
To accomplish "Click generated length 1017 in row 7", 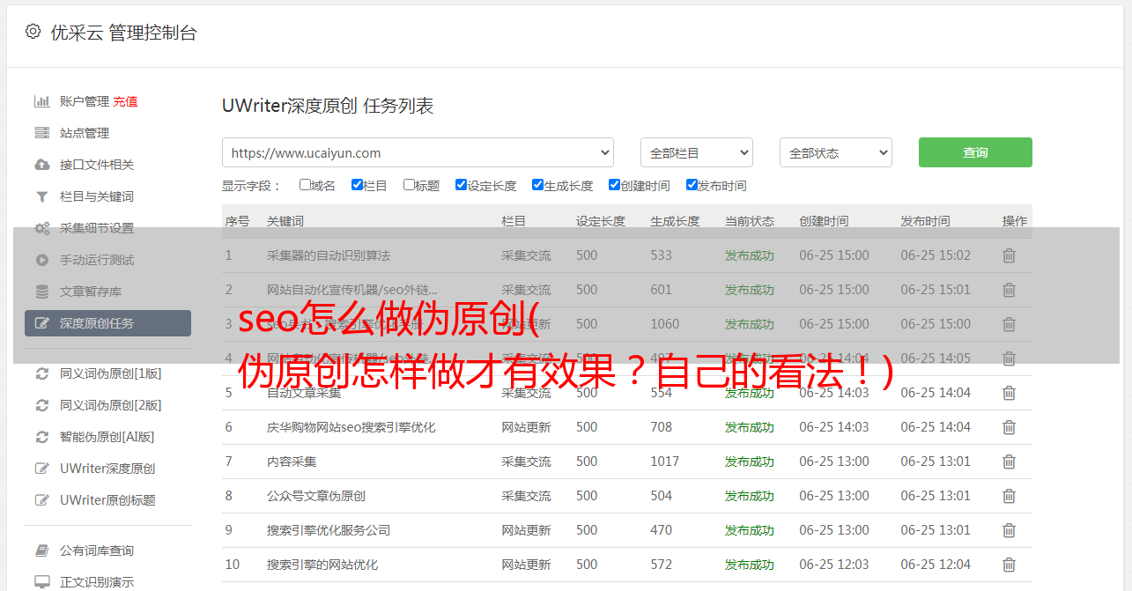I will (x=665, y=462).
